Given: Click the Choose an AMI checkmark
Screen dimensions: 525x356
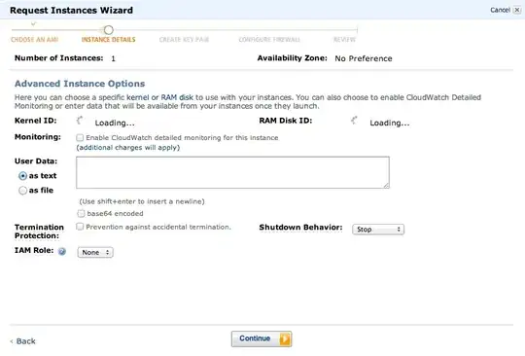Looking at the screenshot, I should click(33, 23).
